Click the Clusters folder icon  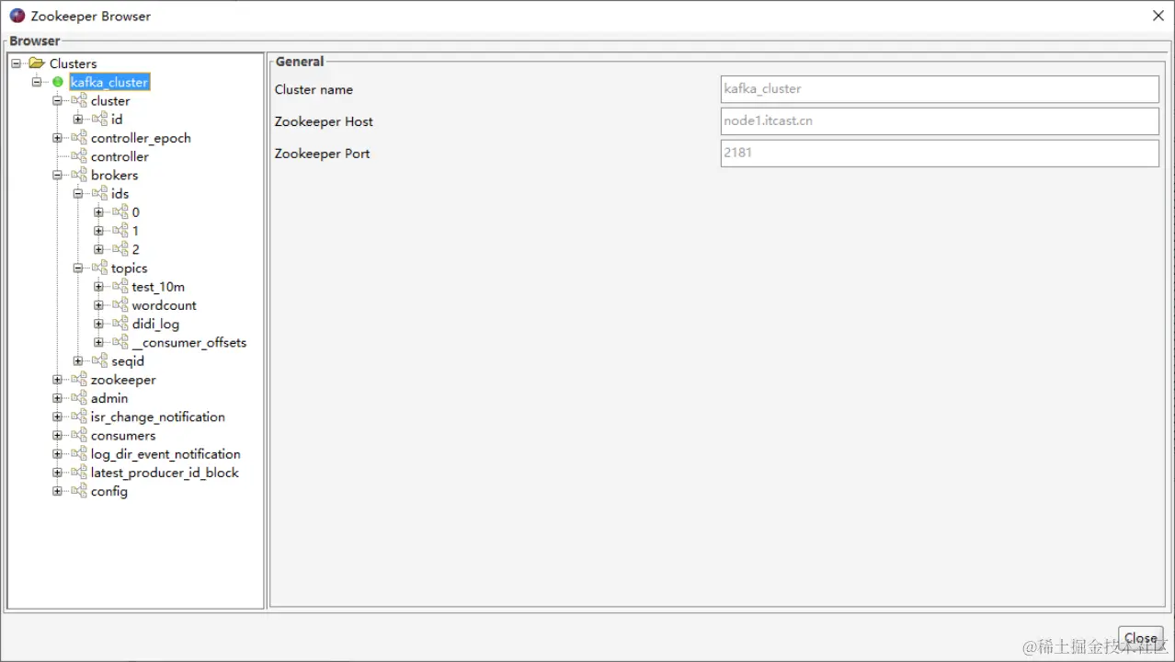tap(37, 63)
